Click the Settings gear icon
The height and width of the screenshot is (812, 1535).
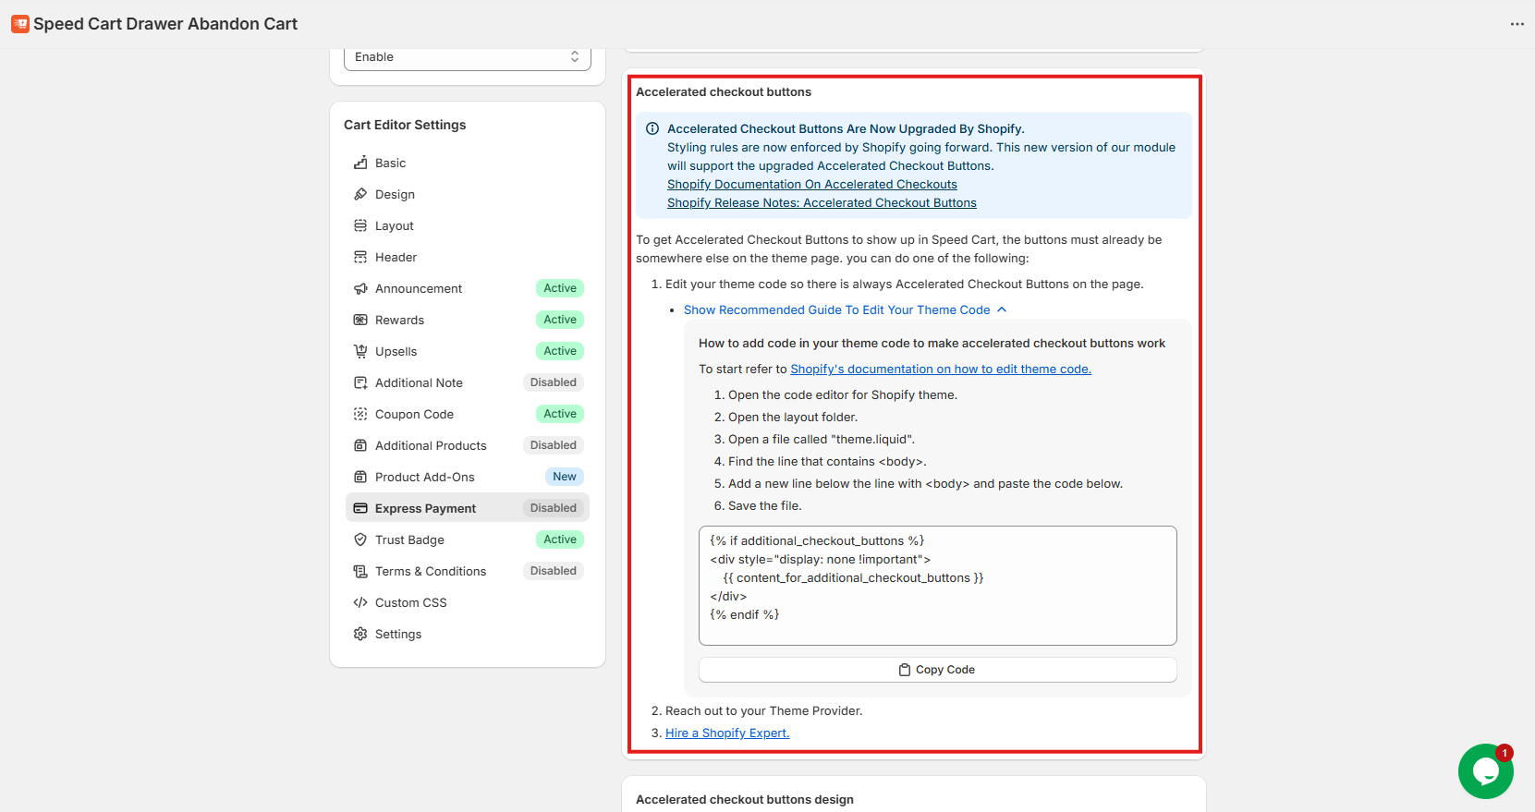click(x=360, y=635)
